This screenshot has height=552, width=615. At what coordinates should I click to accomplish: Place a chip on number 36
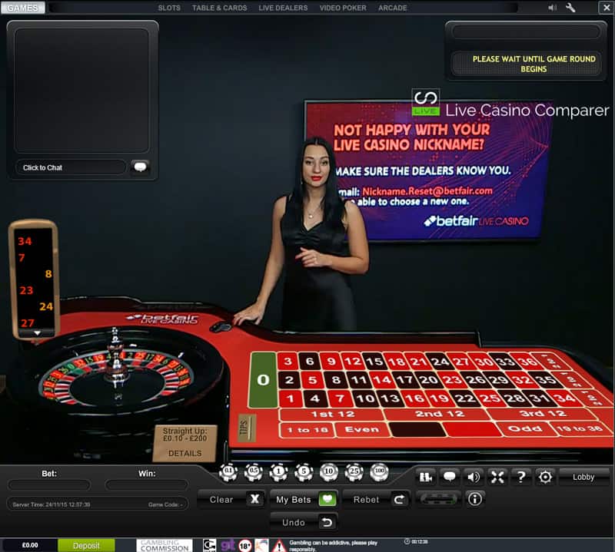tap(527, 361)
